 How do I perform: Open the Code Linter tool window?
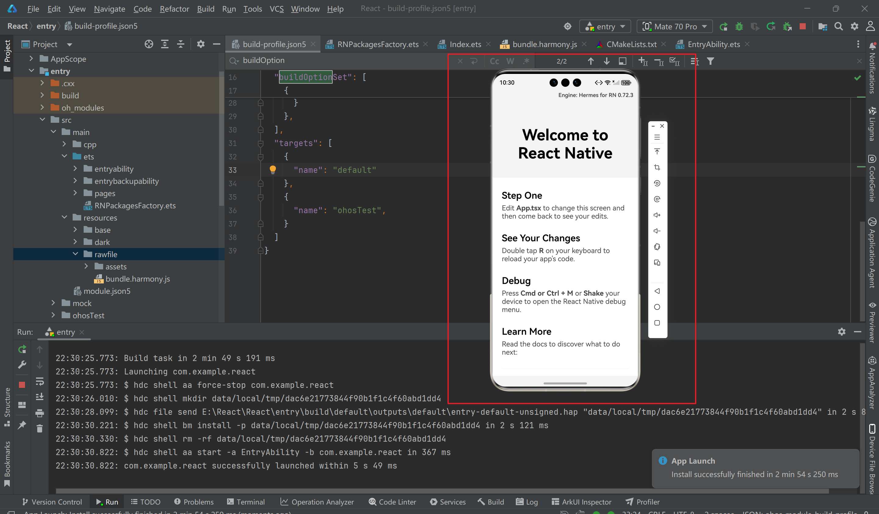pos(392,501)
